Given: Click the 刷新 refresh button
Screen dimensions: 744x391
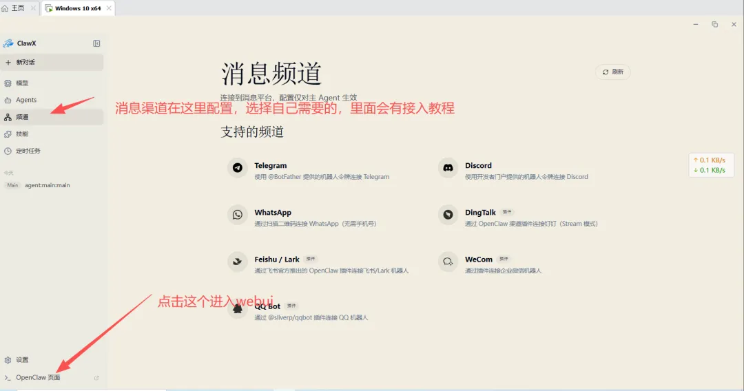Looking at the screenshot, I should [x=613, y=72].
